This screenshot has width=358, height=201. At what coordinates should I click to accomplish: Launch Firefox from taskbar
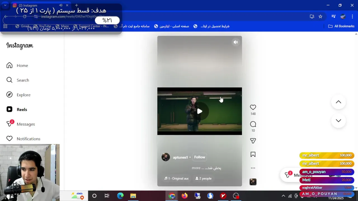(184, 196)
